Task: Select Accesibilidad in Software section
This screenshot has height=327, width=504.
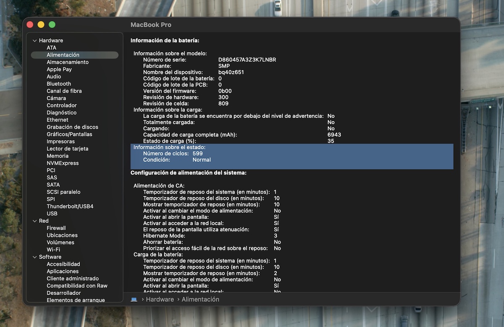Action: pos(63,264)
